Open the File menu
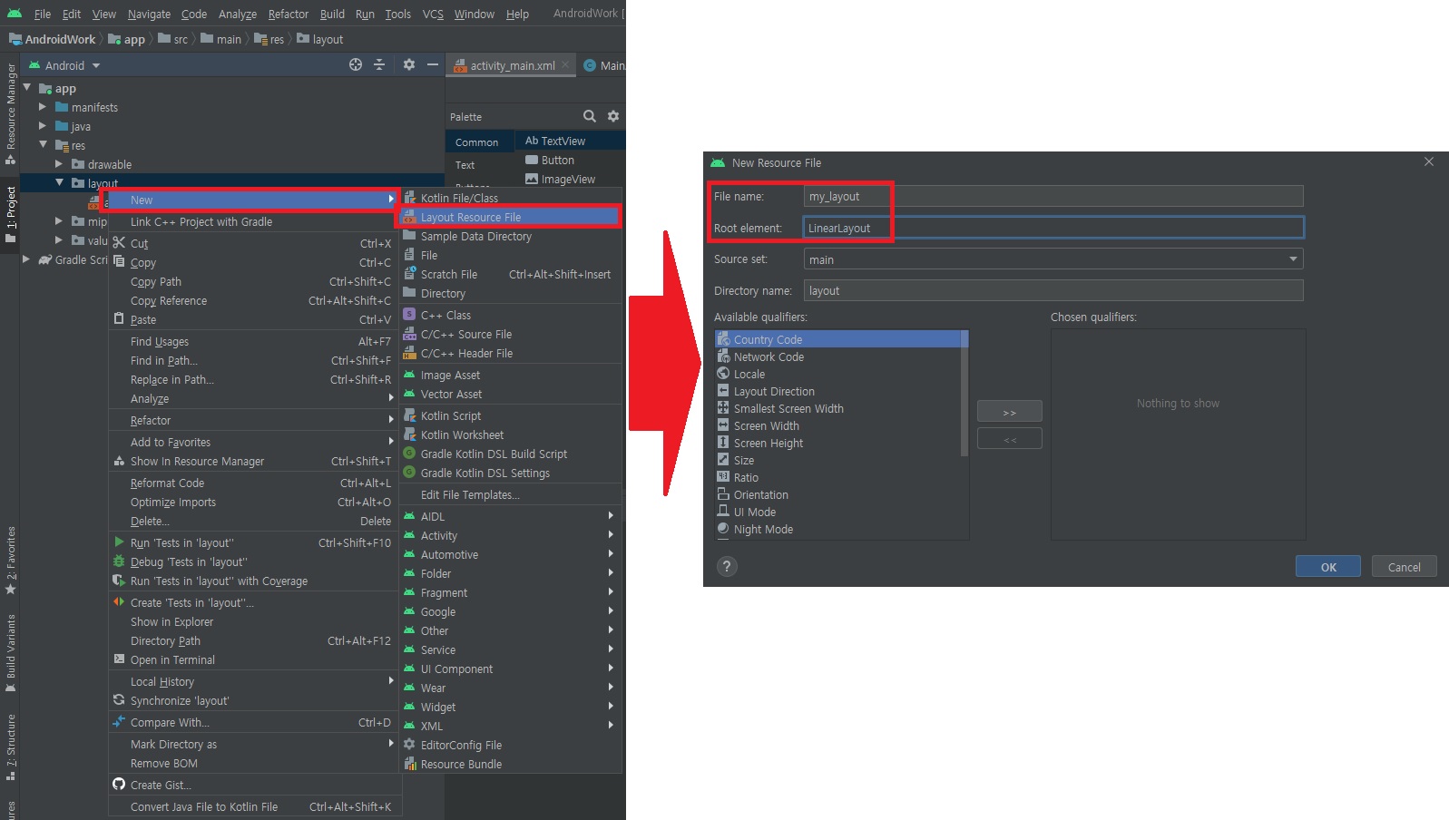 [42, 14]
